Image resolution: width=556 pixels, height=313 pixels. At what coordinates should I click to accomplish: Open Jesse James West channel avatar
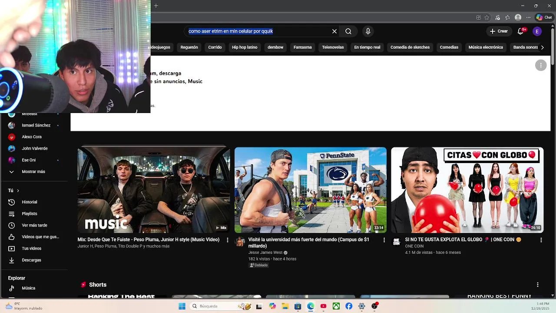coord(240,242)
